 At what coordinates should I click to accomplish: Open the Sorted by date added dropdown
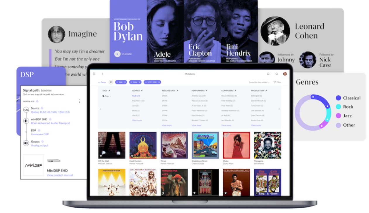coord(259,82)
